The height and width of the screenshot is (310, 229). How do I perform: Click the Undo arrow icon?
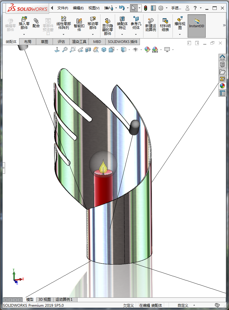pyautogui.click(x=122, y=8)
